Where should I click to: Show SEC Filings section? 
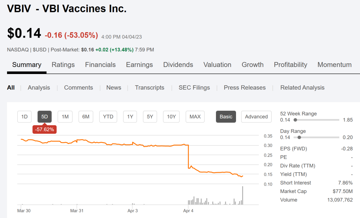pos(194,88)
